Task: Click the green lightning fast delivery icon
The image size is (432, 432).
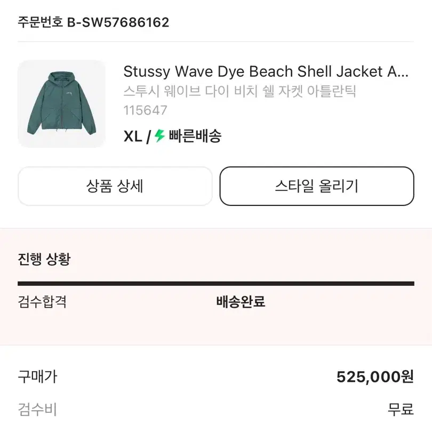Action: (159, 136)
